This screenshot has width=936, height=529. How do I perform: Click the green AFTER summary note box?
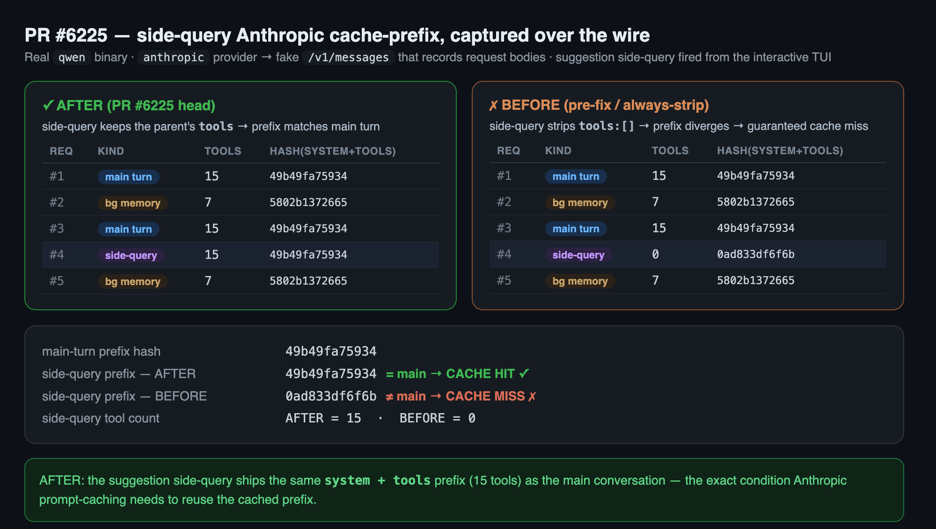click(x=464, y=490)
